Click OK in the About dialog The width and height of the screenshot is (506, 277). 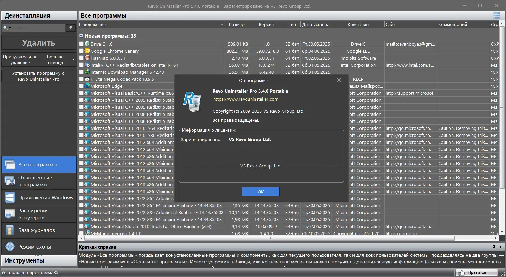(261, 192)
